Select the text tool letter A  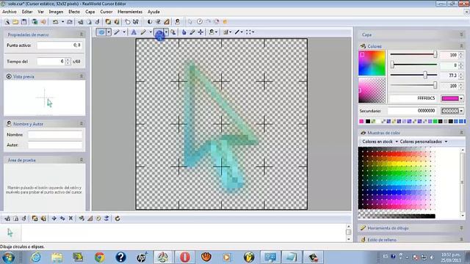(134, 32)
